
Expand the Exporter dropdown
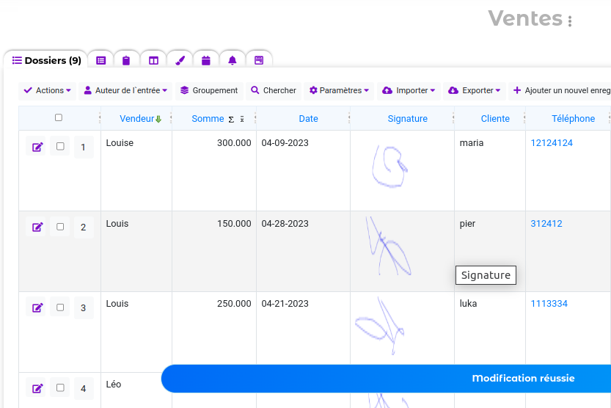(474, 90)
